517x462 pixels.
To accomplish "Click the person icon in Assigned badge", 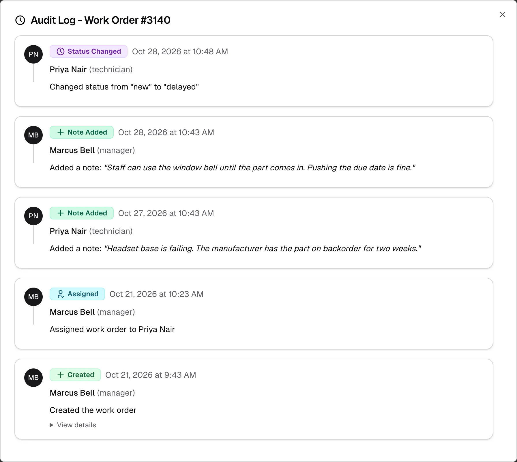I will tap(61, 294).
